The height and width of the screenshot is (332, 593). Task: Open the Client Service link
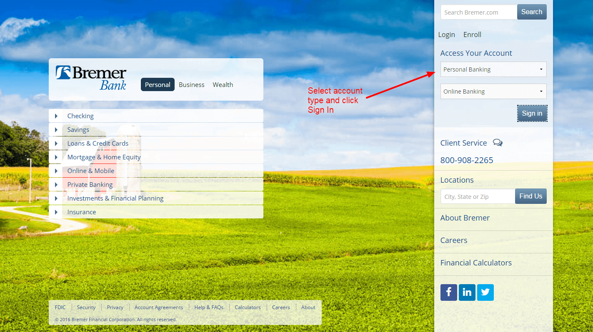[463, 143]
